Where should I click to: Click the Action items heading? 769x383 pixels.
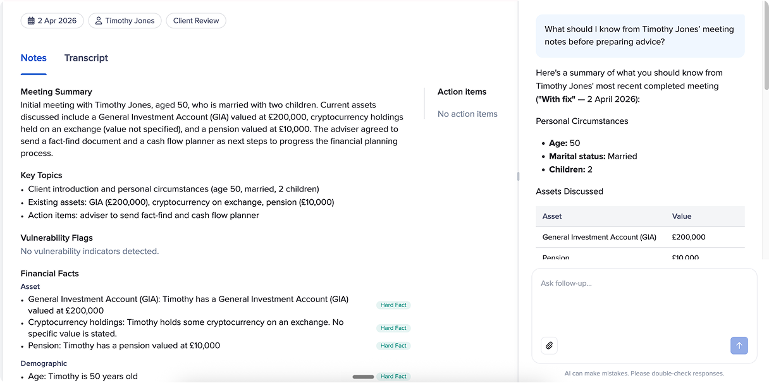(x=462, y=92)
